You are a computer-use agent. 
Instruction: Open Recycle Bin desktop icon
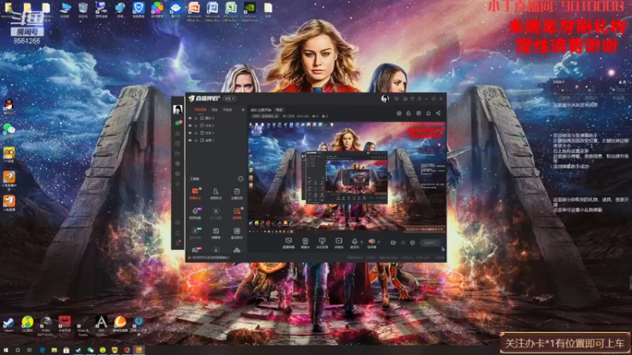(x=83, y=10)
